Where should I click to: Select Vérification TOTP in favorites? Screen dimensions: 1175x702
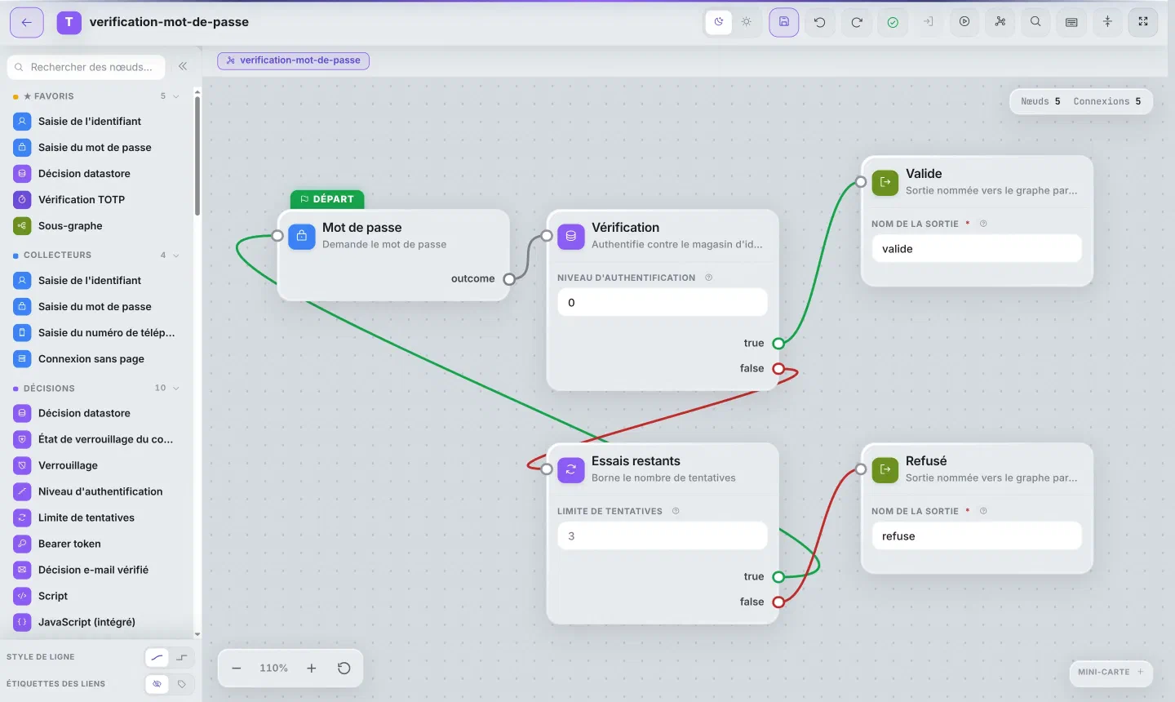[x=96, y=200]
